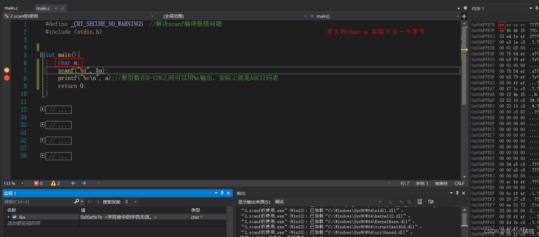
Task: Go to previous output message
Action: point(401,202)
